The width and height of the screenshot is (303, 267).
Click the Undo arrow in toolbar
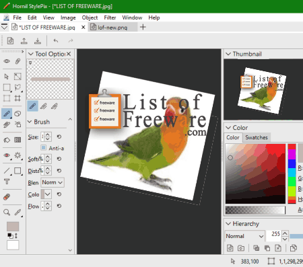pos(56,41)
